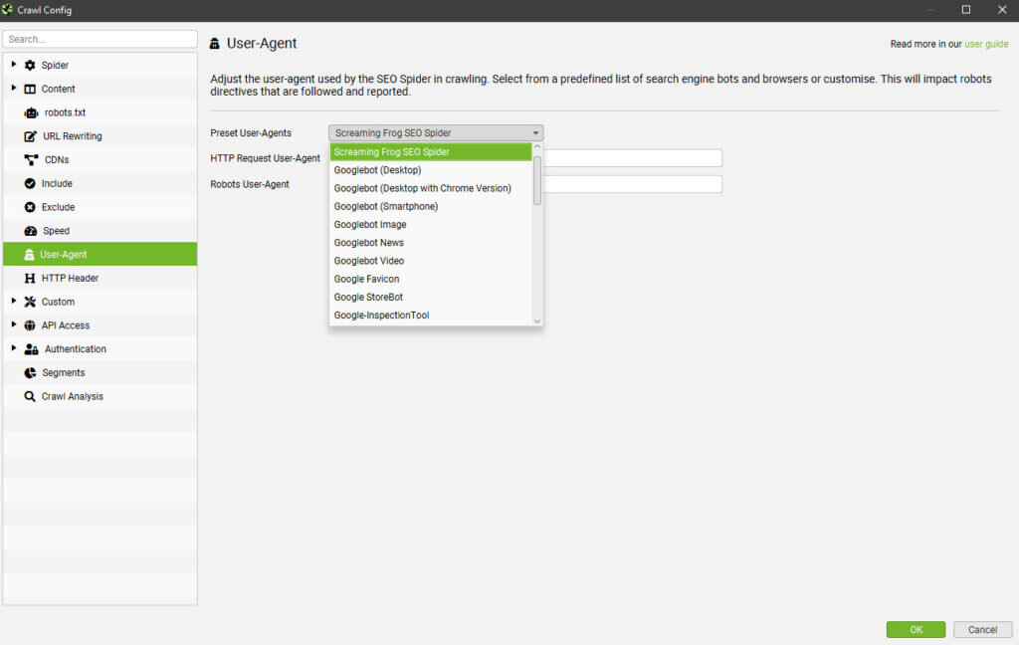This screenshot has width=1019, height=645.
Task: Expand the Authentication tree node
Action: pos(14,348)
